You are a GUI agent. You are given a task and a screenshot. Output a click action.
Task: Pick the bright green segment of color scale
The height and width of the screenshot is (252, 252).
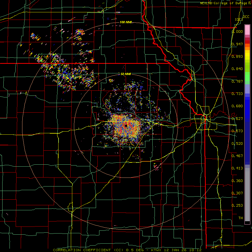(247, 76)
